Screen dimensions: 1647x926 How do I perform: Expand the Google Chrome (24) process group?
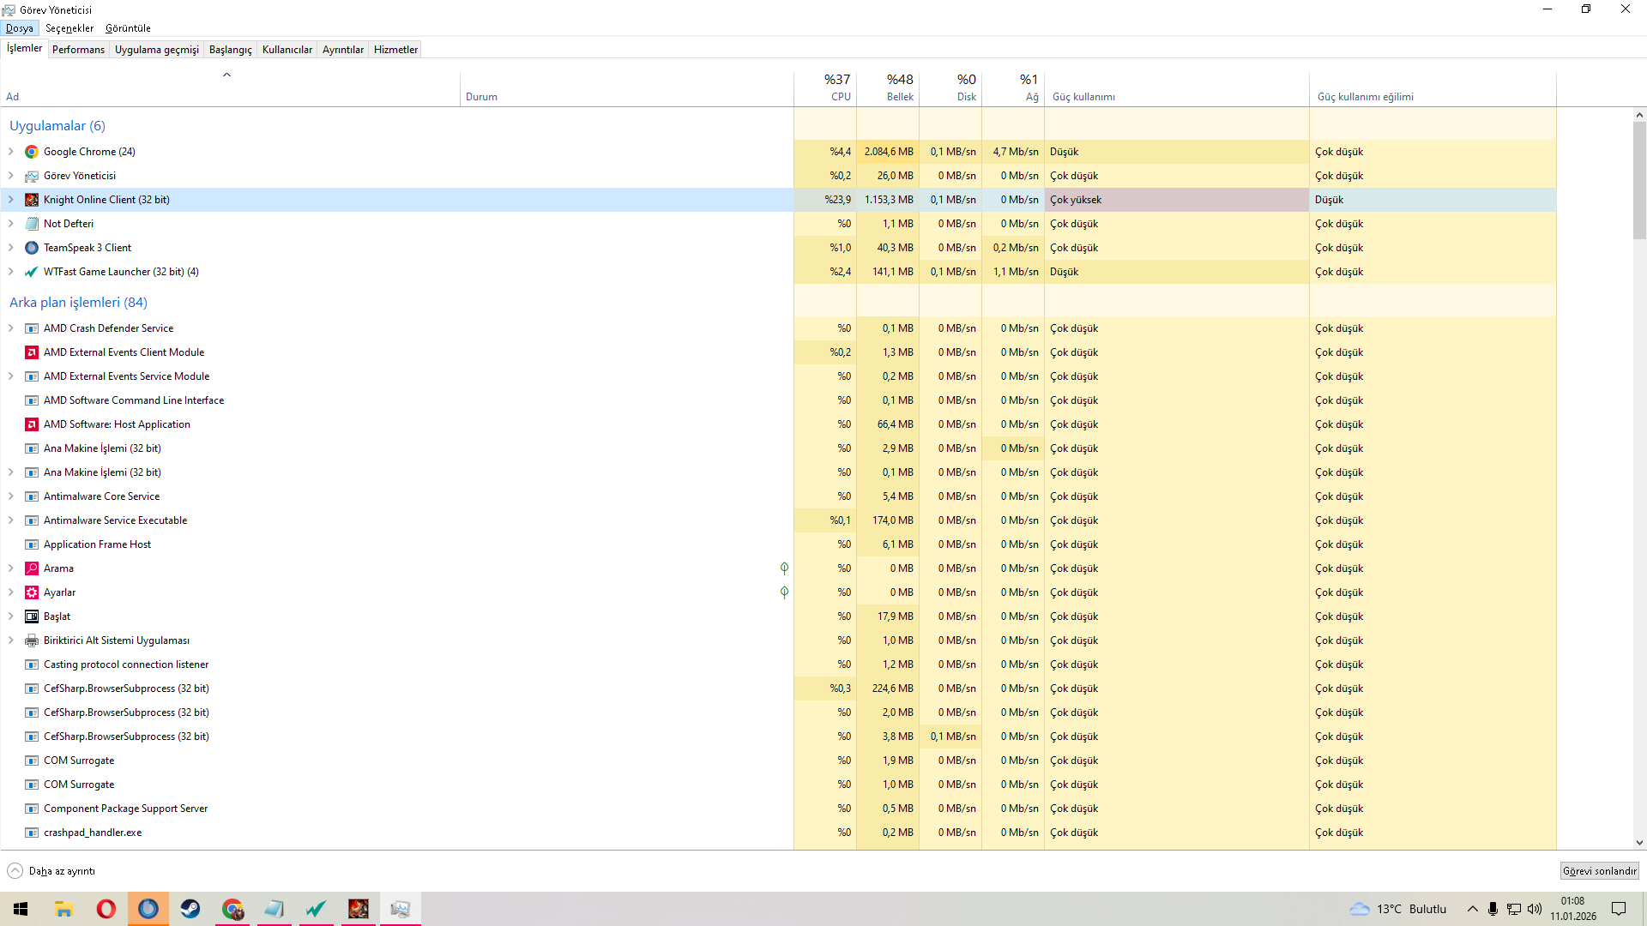coord(11,152)
